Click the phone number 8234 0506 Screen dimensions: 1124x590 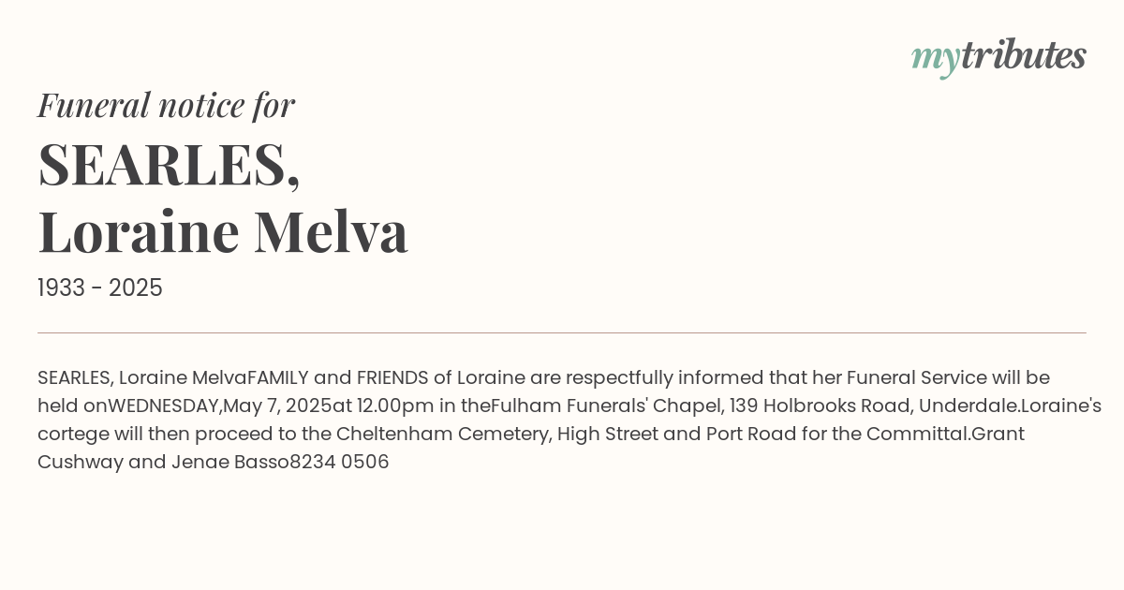(x=339, y=463)
